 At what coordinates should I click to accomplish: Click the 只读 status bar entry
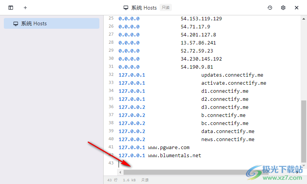[145, 180]
